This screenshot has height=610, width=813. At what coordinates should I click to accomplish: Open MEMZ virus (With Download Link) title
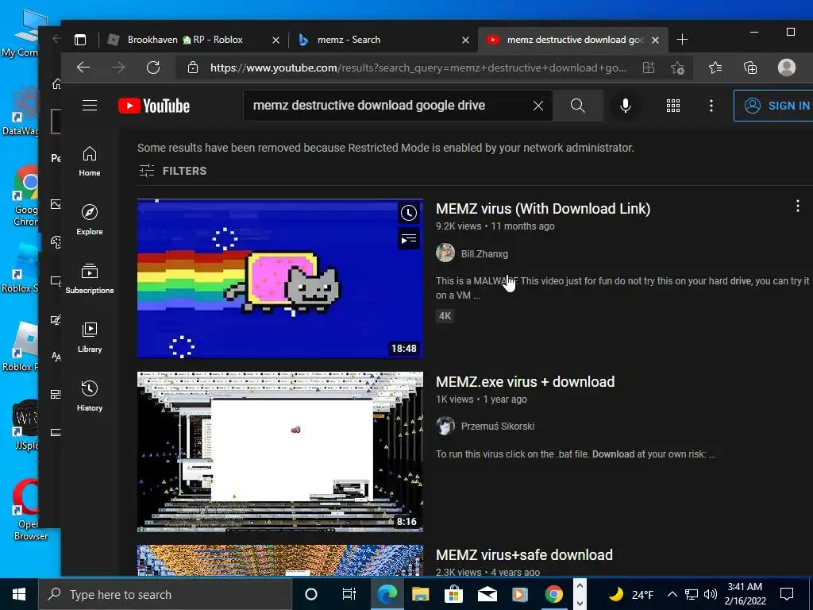pos(543,209)
